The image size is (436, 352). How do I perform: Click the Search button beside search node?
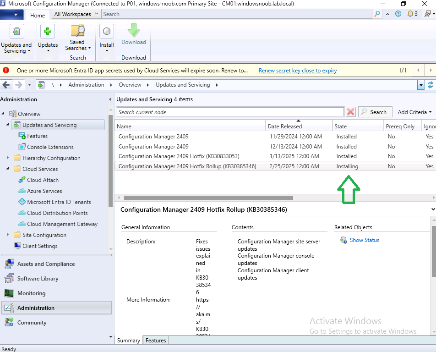(375, 112)
